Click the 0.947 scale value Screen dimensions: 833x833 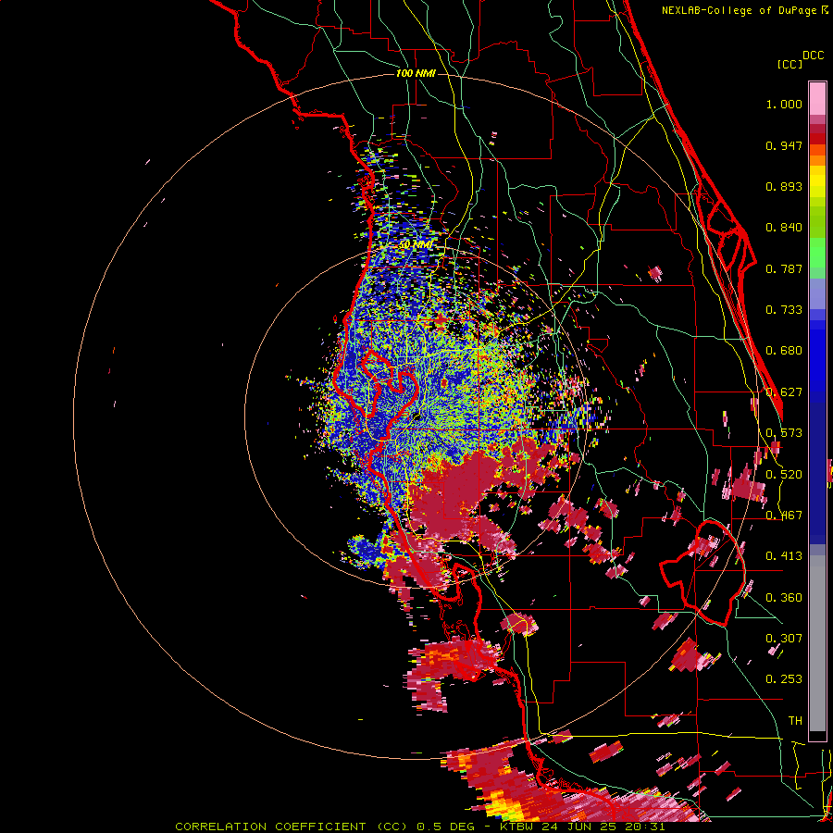[784, 145]
